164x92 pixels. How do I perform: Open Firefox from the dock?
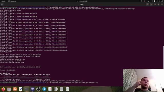point(3,89)
